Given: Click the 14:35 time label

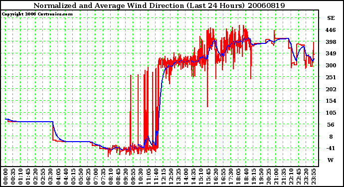Looking at the screenshot, I should pyautogui.click(x=193, y=177).
